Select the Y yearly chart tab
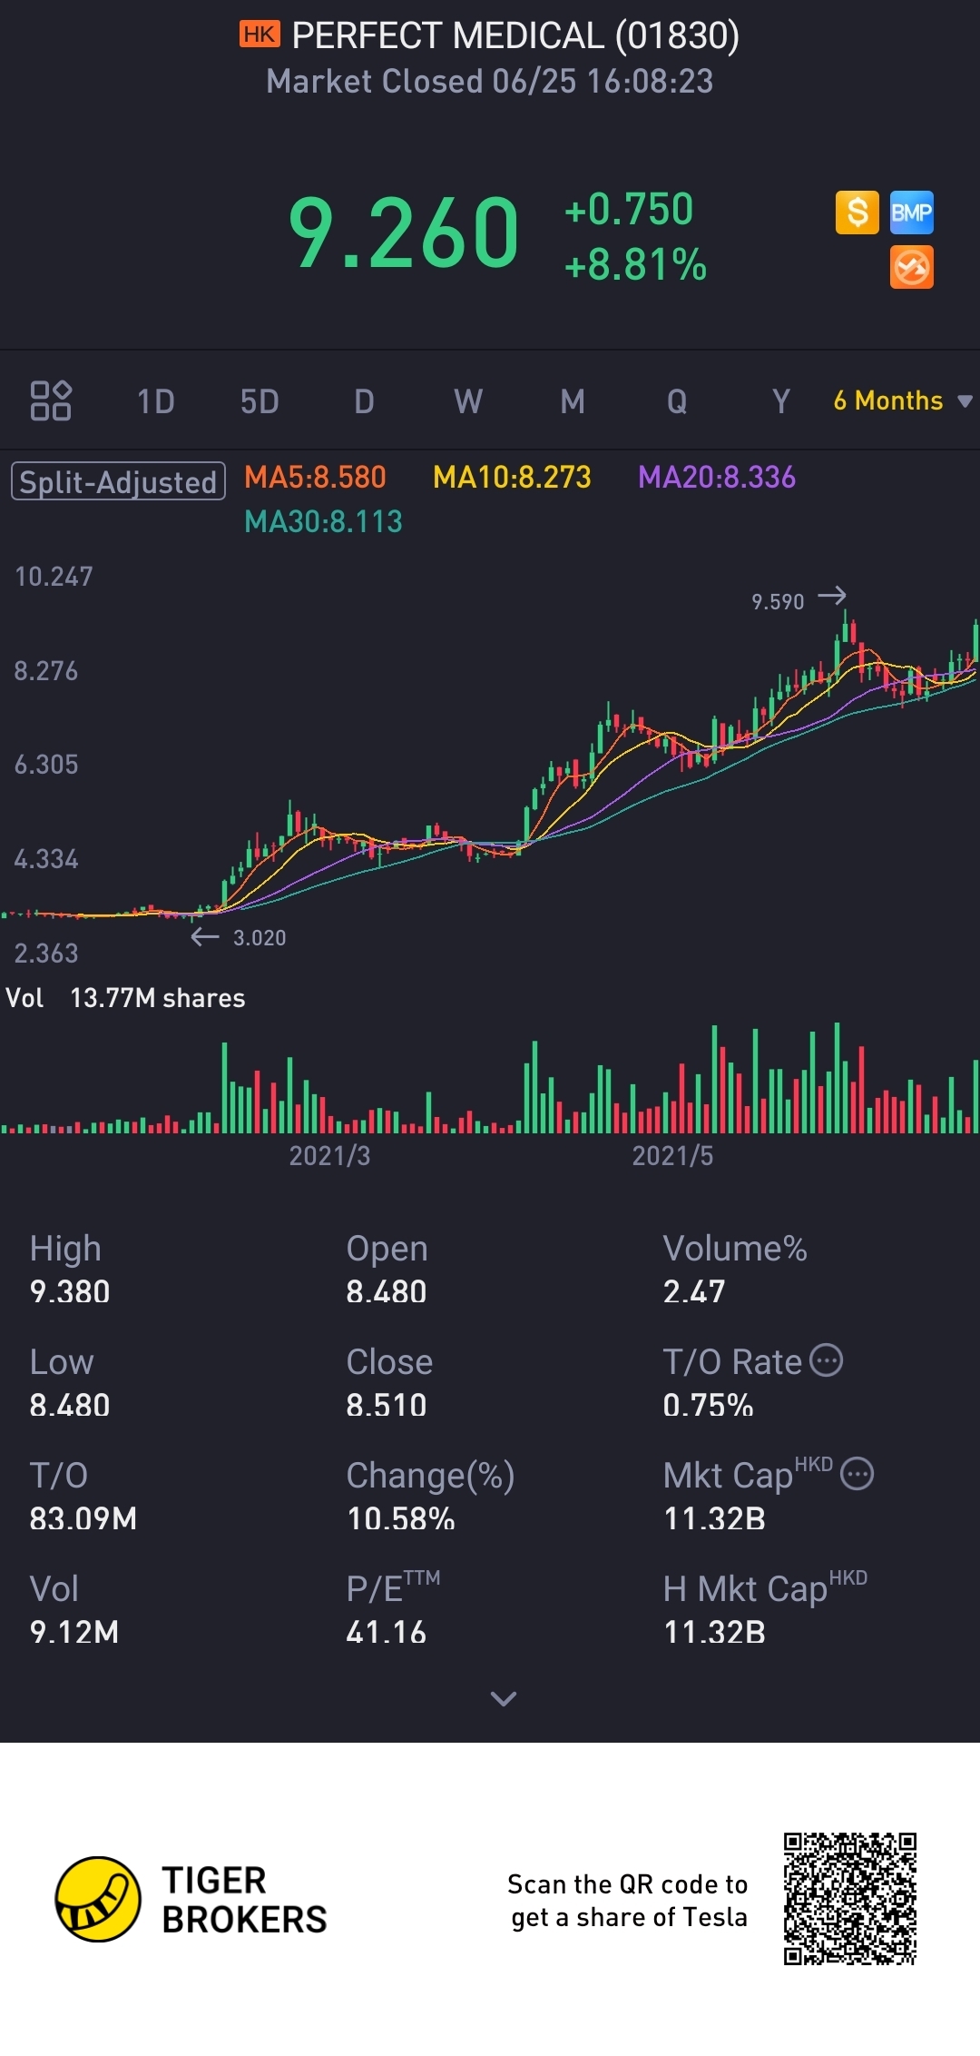This screenshot has height=2056, width=980. coord(780,401)
